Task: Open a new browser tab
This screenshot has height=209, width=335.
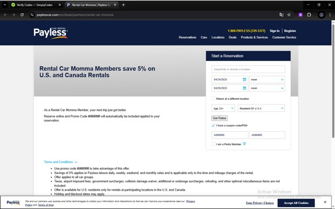Action: coord(124,5)
